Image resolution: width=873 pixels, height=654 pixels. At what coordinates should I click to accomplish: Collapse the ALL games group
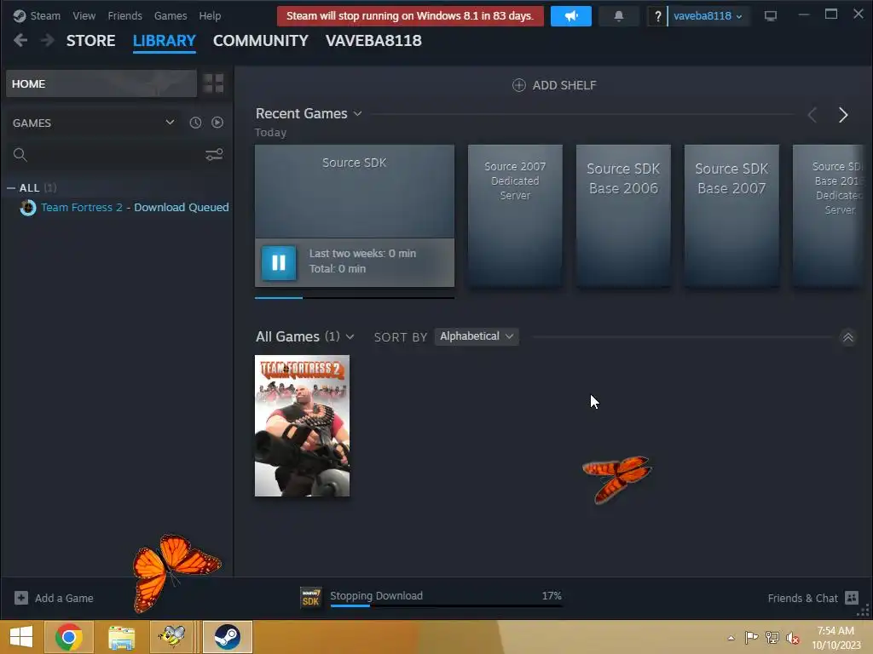click(10, 188)
